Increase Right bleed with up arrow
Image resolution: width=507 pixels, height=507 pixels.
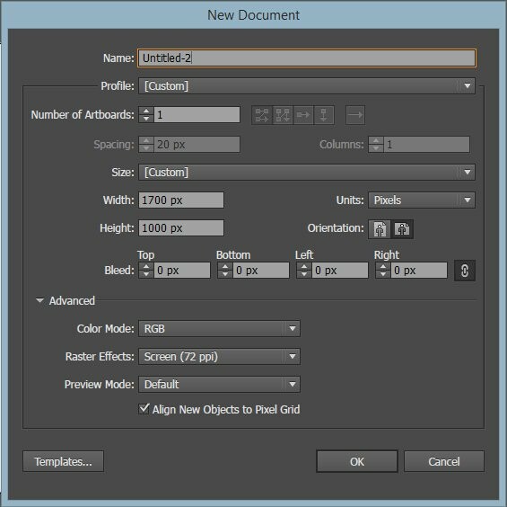tap(383, 267)
